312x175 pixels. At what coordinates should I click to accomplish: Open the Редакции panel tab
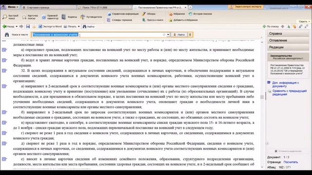288,47
